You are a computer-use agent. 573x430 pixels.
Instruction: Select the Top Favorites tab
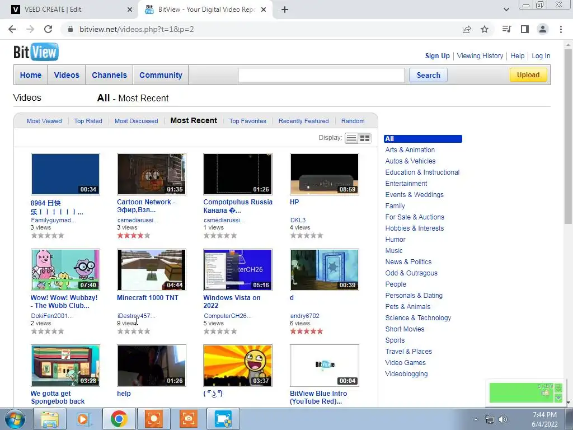click(x=248, y=121)
